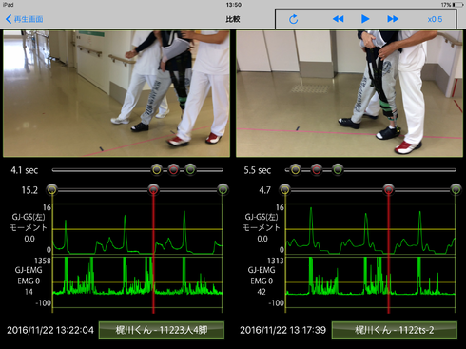Click date 2016/11/22 13:17:39
The width and height of the screenshot is (466, 349).
click(282, 330)
